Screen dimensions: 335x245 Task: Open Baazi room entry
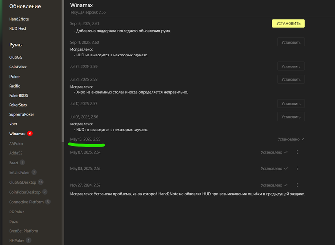13,163
